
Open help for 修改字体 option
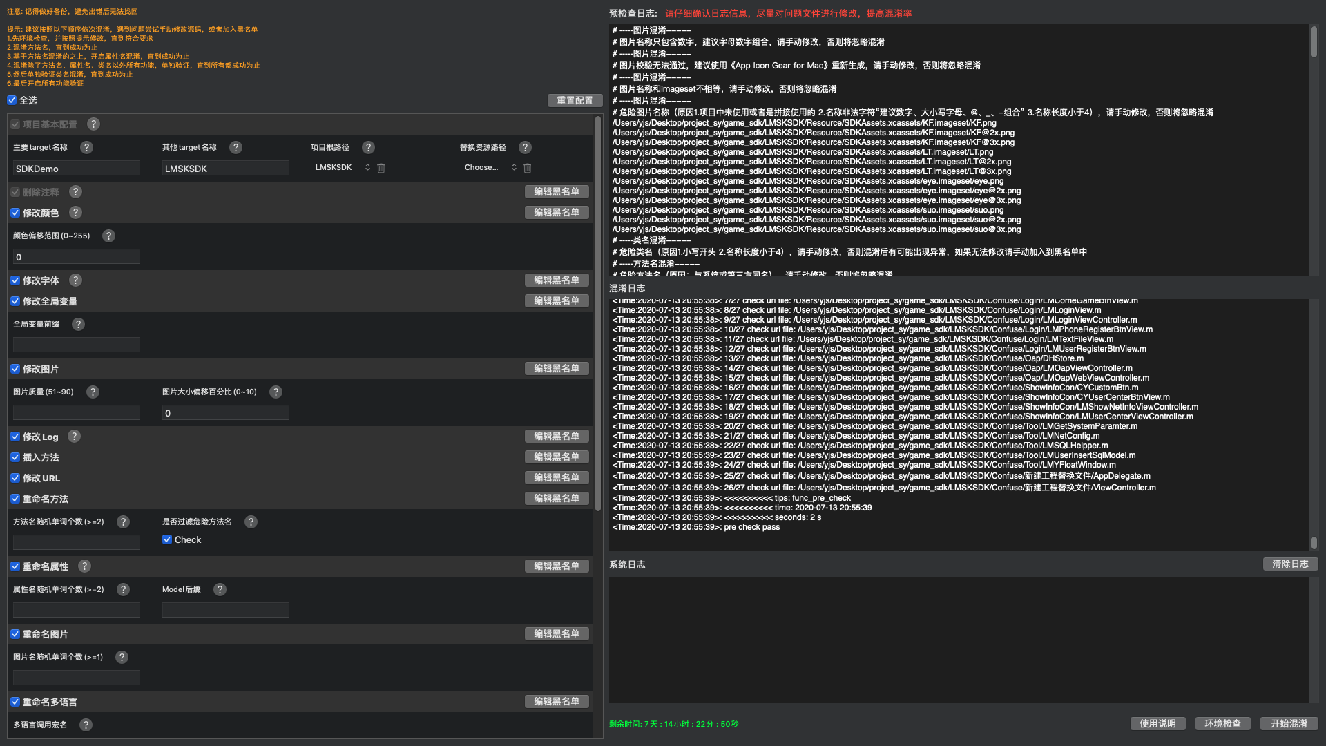(x=76, y=280)
